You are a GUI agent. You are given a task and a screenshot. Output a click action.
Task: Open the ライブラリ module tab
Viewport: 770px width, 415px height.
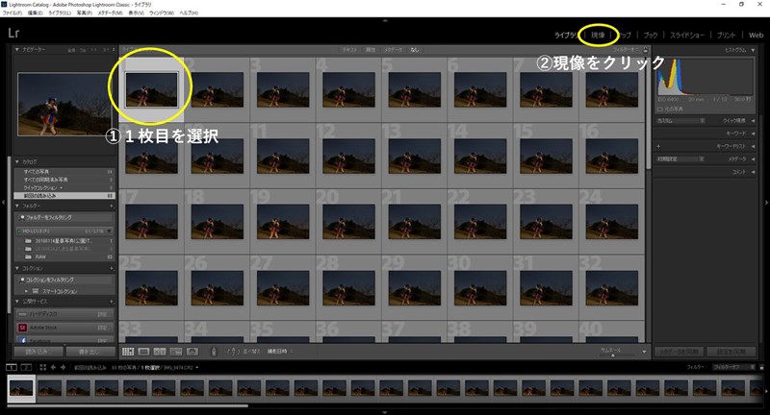point(567,36)
